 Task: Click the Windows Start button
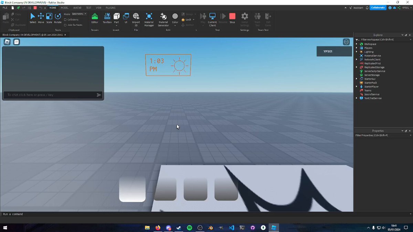tap(5, 228)
